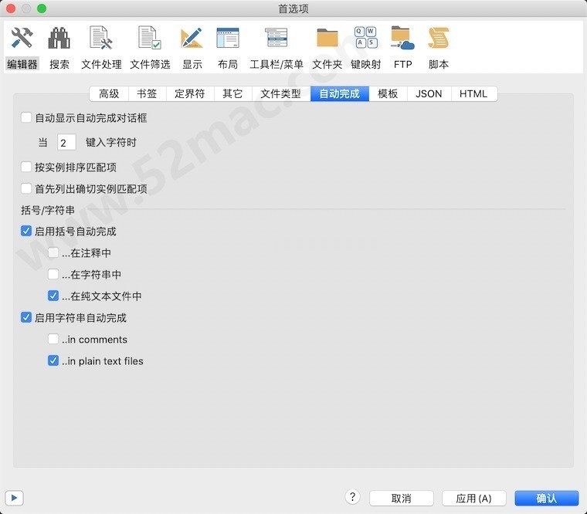587x514 pixels.
Task: Check the ..in comments option
Action: tap(53, 340)
